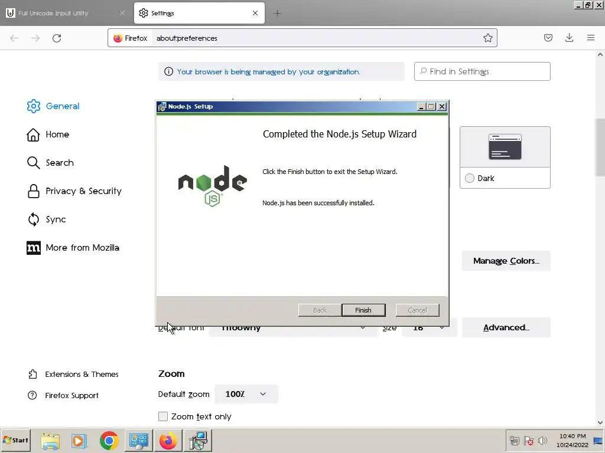Open Sync settings in Firefox sidebar
The width and height of the screenshot is (605, 453).
click(46, 219)
